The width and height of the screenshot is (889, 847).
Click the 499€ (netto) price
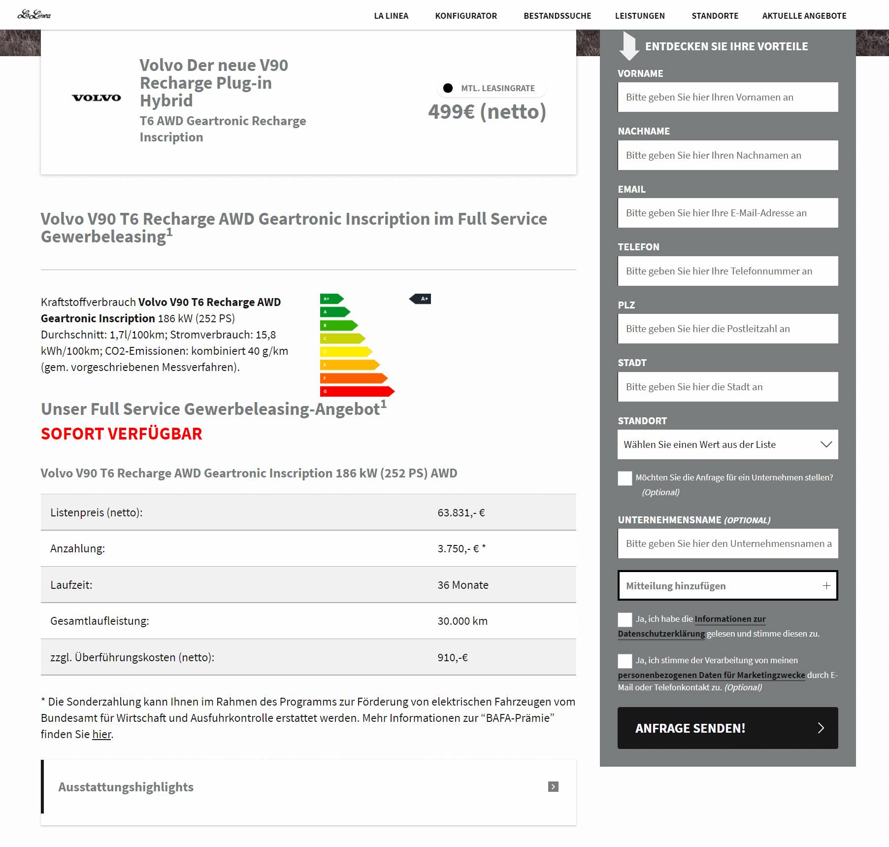coord(487,111)
